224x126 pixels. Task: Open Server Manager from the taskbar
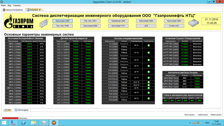(x=43, y=123)
